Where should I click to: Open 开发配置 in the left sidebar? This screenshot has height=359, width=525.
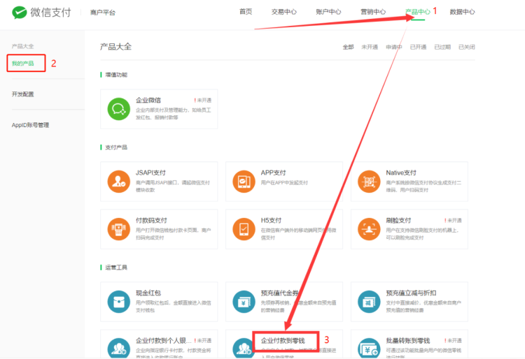coord(23,94)
